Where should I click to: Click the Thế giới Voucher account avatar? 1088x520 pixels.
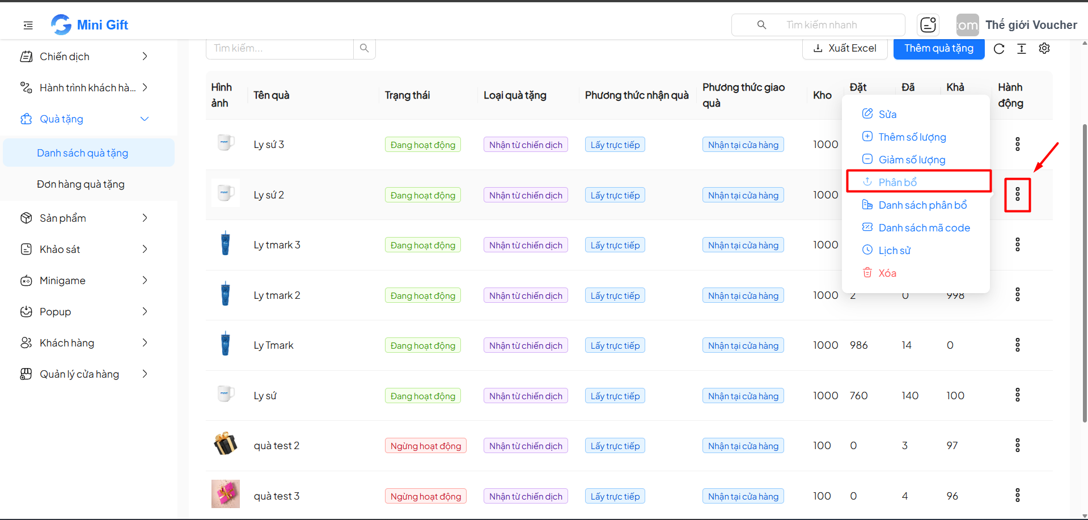click(968, 25)
